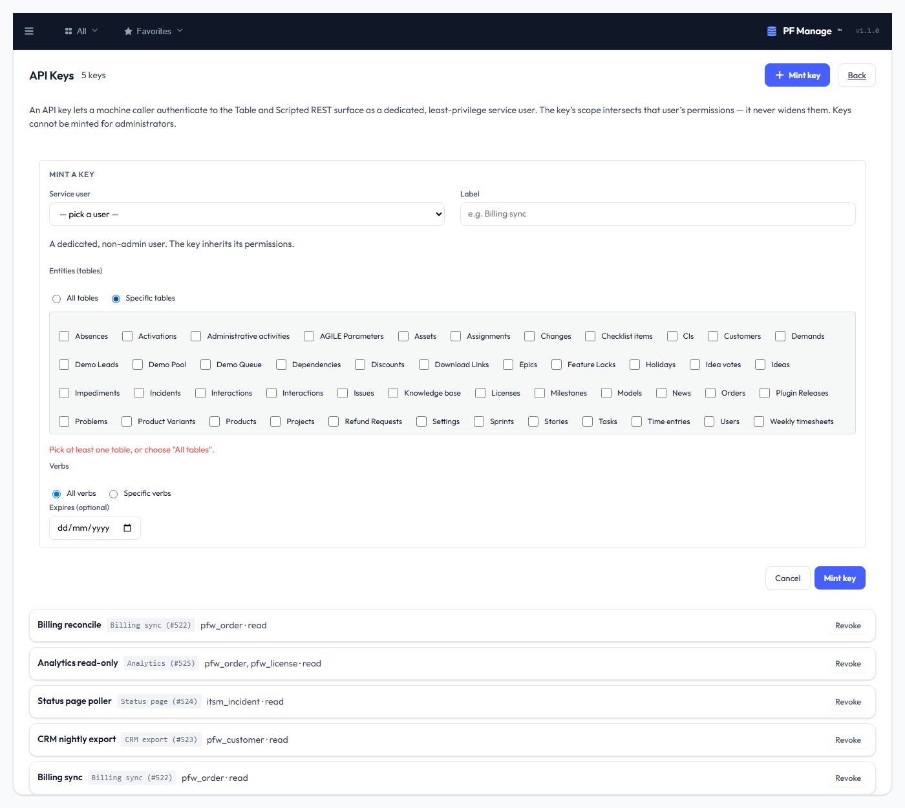Viewport: 905px width, 808px height.
Task: Revoke the CRM nightly export key
Action: 847,740
